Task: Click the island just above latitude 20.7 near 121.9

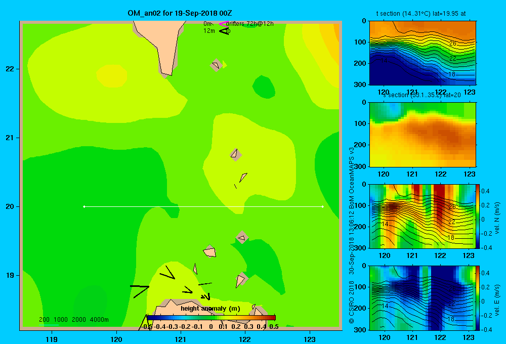Action: click(236, 154)
